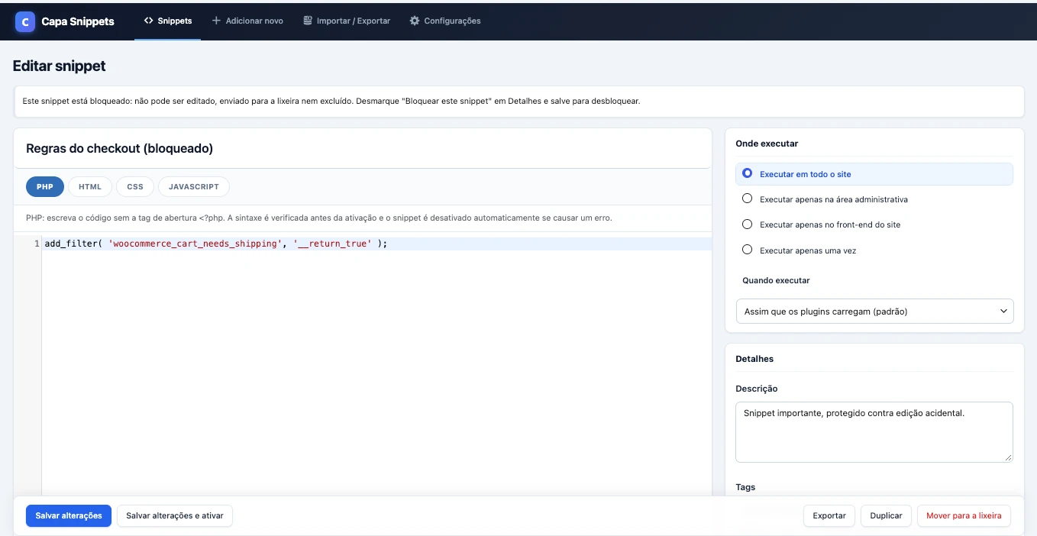Click the 'Detalhes' heading
Screen dimensions: 1037x536
coord(754,359)
